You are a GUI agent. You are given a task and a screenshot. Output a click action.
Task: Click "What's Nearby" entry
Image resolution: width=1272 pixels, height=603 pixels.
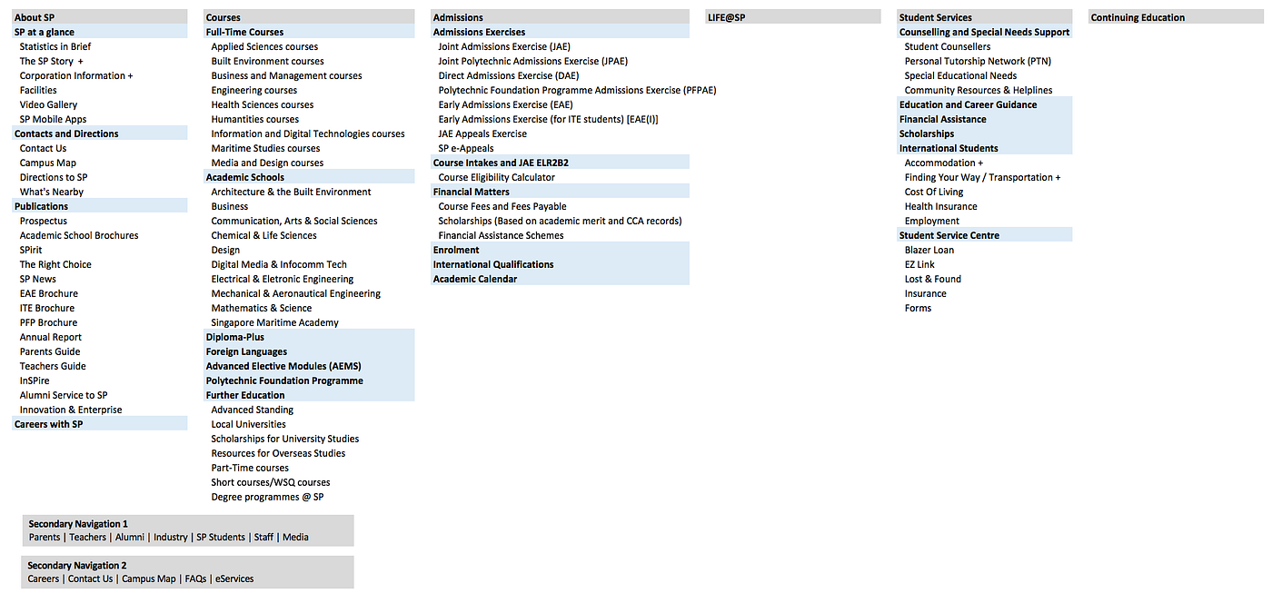coord(52,192)
